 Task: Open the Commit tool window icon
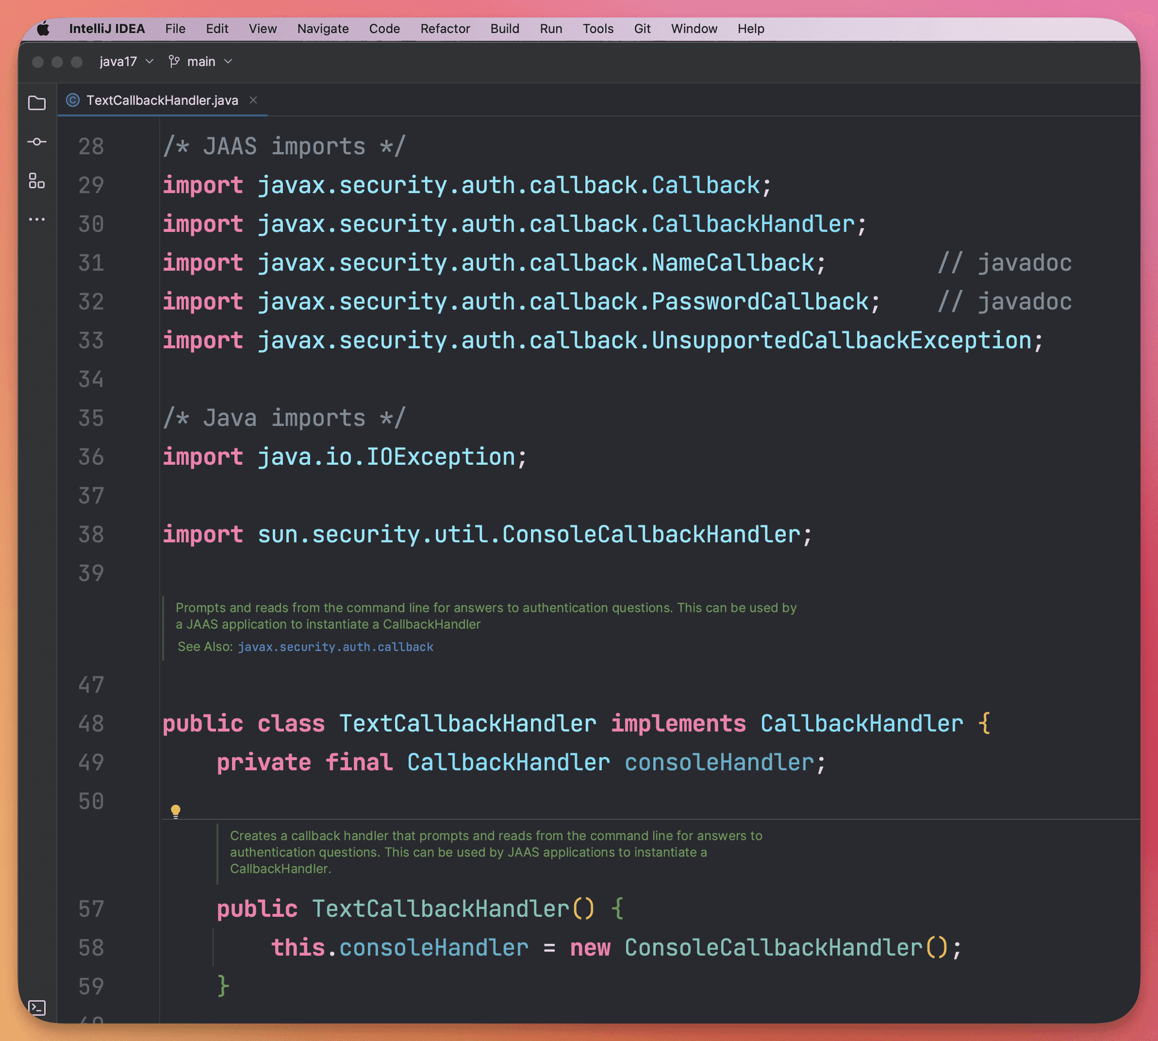37,142
